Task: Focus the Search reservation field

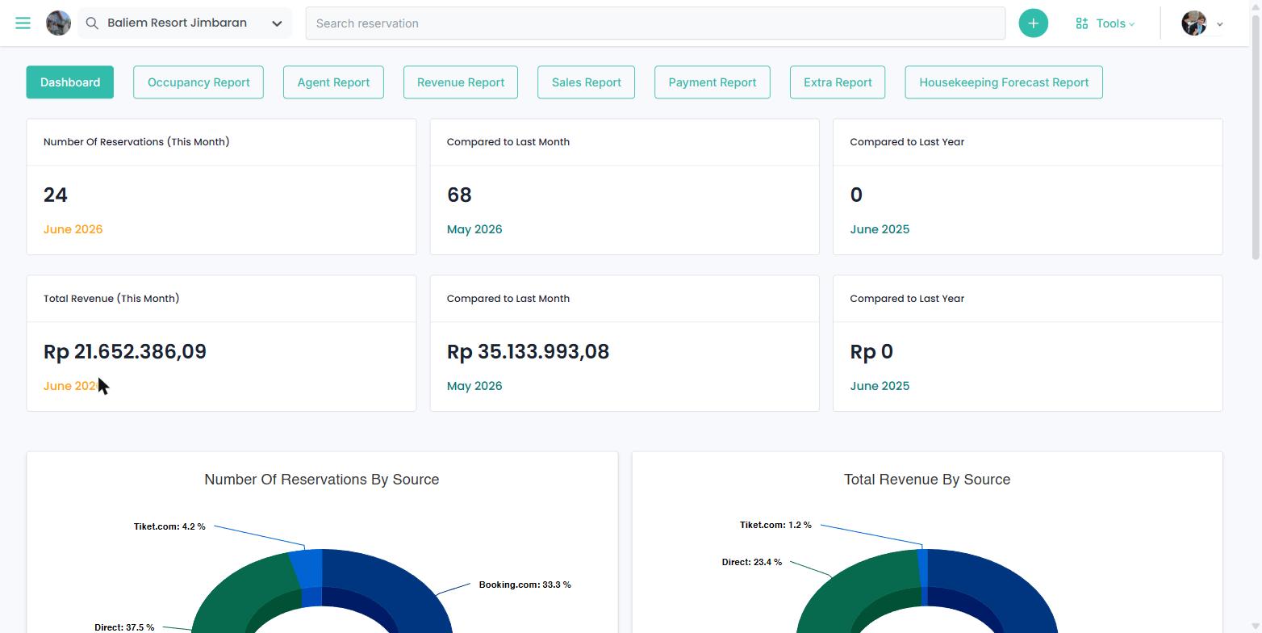Action: [655, 23]
